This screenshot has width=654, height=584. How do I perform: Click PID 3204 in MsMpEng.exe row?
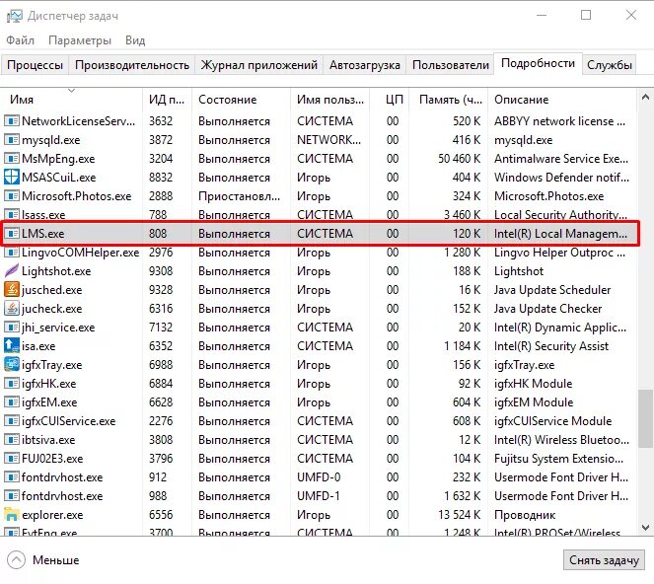(x=161, y=159)
